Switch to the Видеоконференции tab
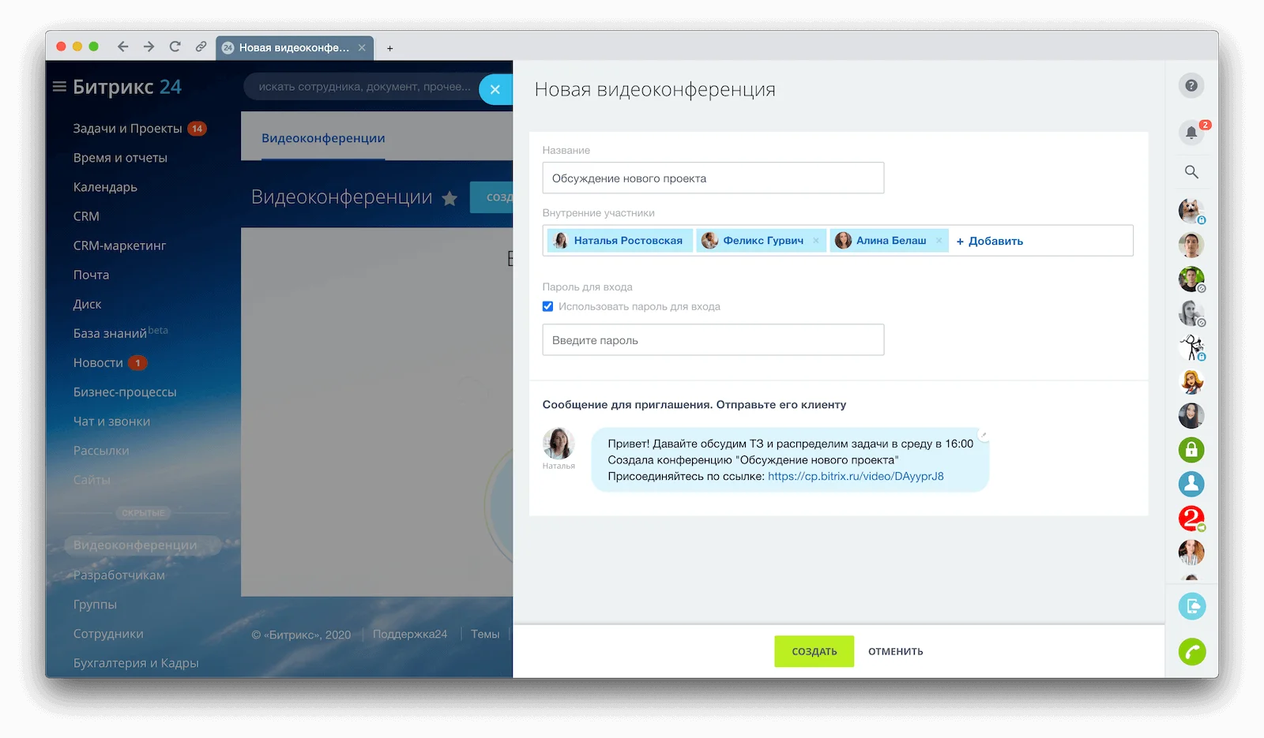This screenshot has height=738, width=1264. click(323, 138)
